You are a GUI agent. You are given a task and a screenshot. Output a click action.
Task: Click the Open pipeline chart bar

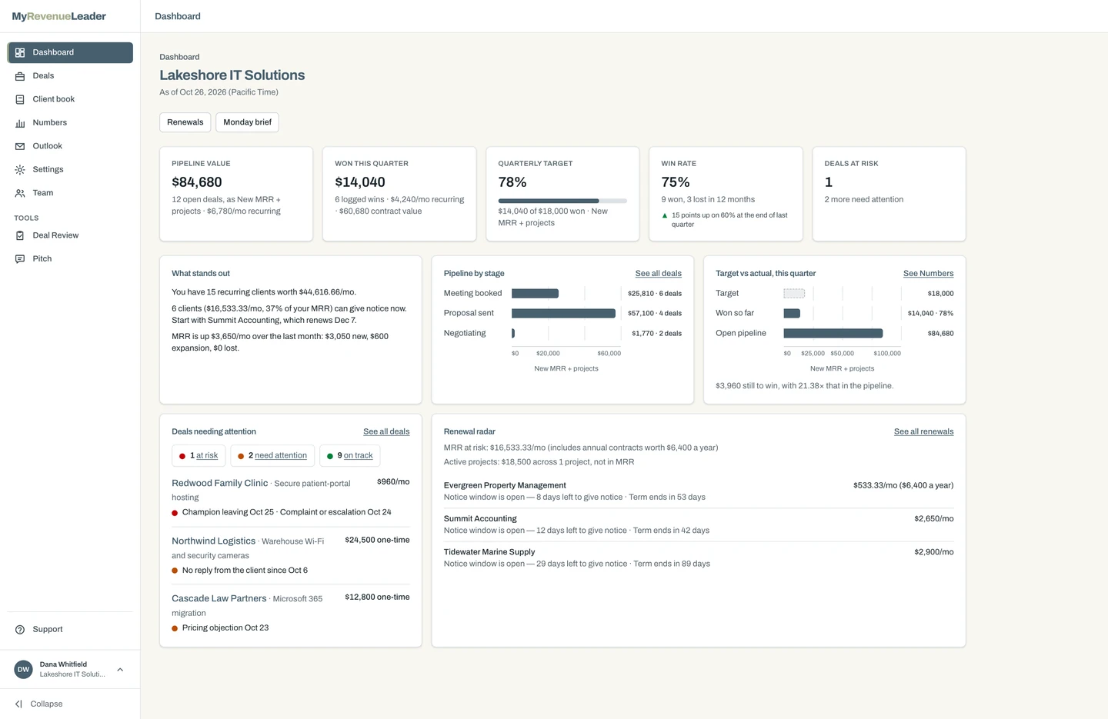(x=833, y=334)
